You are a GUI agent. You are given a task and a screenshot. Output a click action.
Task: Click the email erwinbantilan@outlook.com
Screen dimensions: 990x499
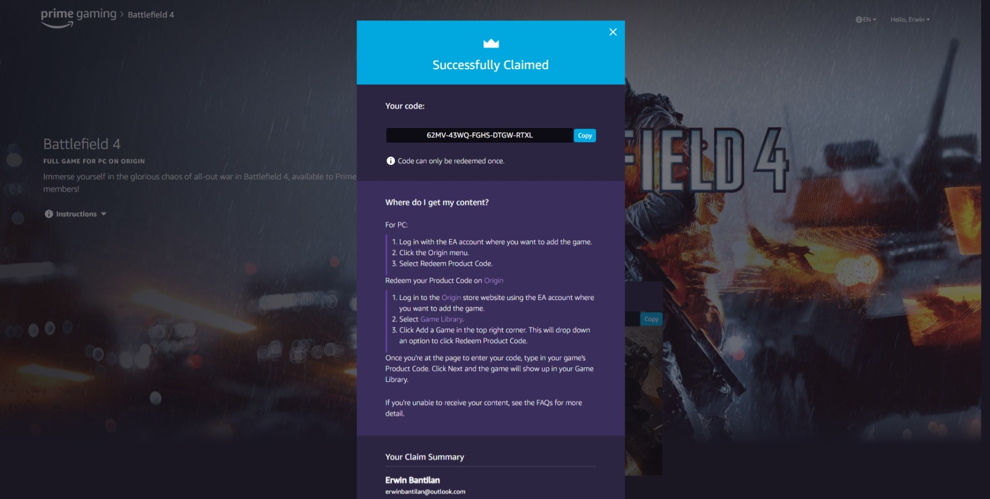(x=425, y=492)
